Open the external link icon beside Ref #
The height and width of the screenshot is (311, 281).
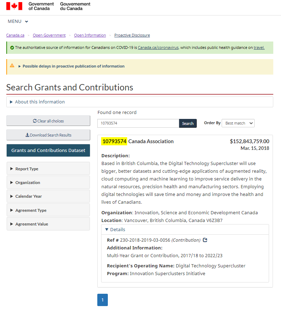tap(205, 240)
